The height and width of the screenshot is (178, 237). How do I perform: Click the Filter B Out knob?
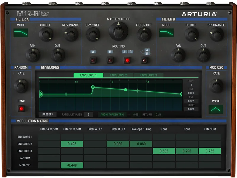pyautogui.click(x=203, y=55)
